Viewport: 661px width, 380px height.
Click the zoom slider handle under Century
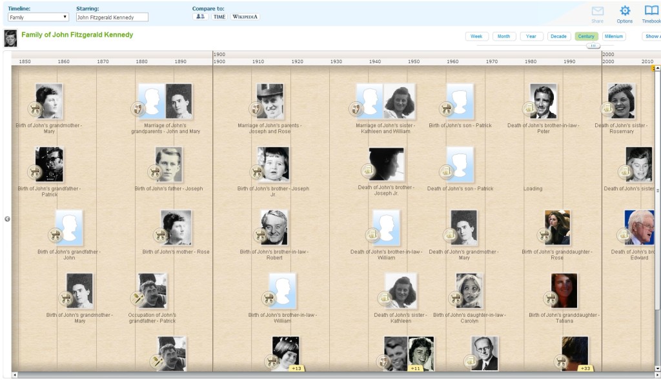point(593,46)
